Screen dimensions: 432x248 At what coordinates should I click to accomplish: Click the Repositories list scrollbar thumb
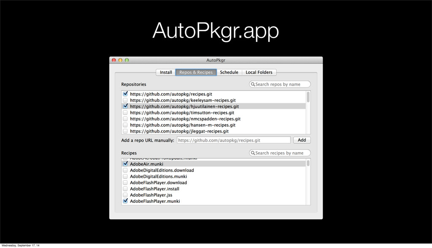coord(308,97)
